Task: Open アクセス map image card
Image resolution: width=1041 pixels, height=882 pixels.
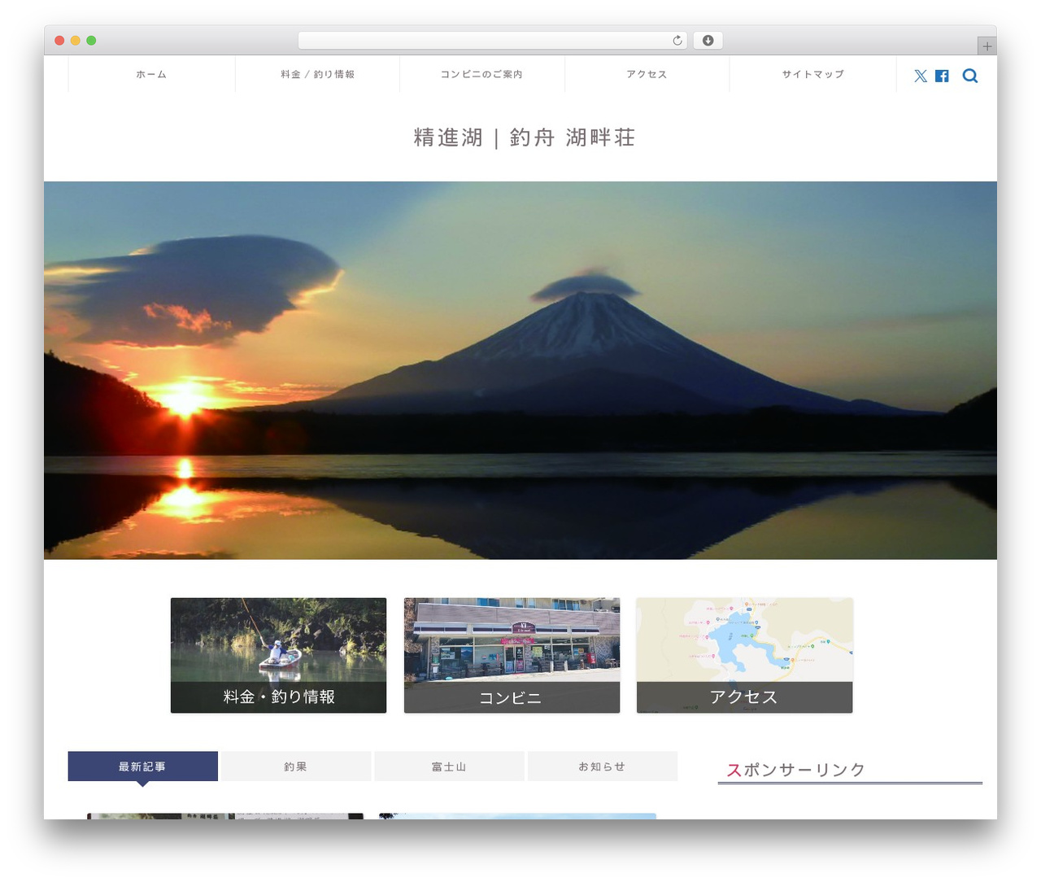Action: pyautogui.click(x=745, y=656)
